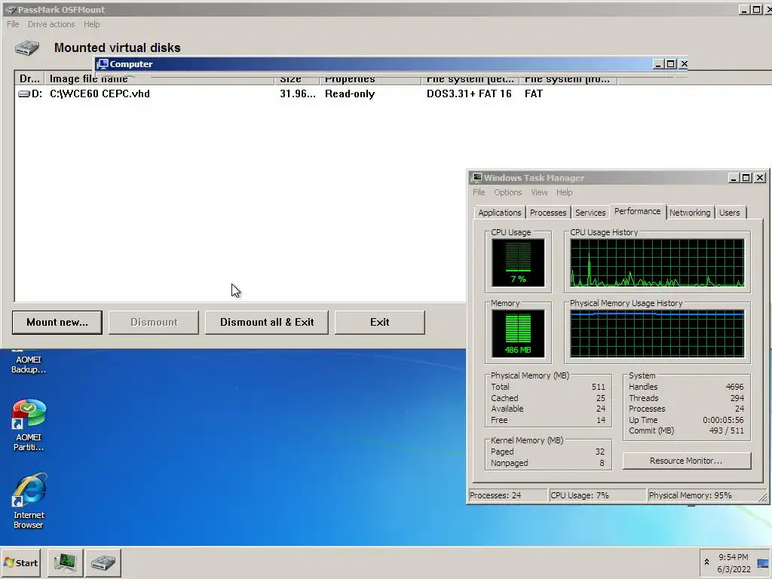Viewport: 772px width, 579px height.
Task: Open Drive actions menu
Action: click(51, 24)
